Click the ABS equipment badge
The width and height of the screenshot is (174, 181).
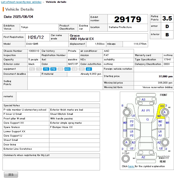pyautogui.click(x=67, y=69)
